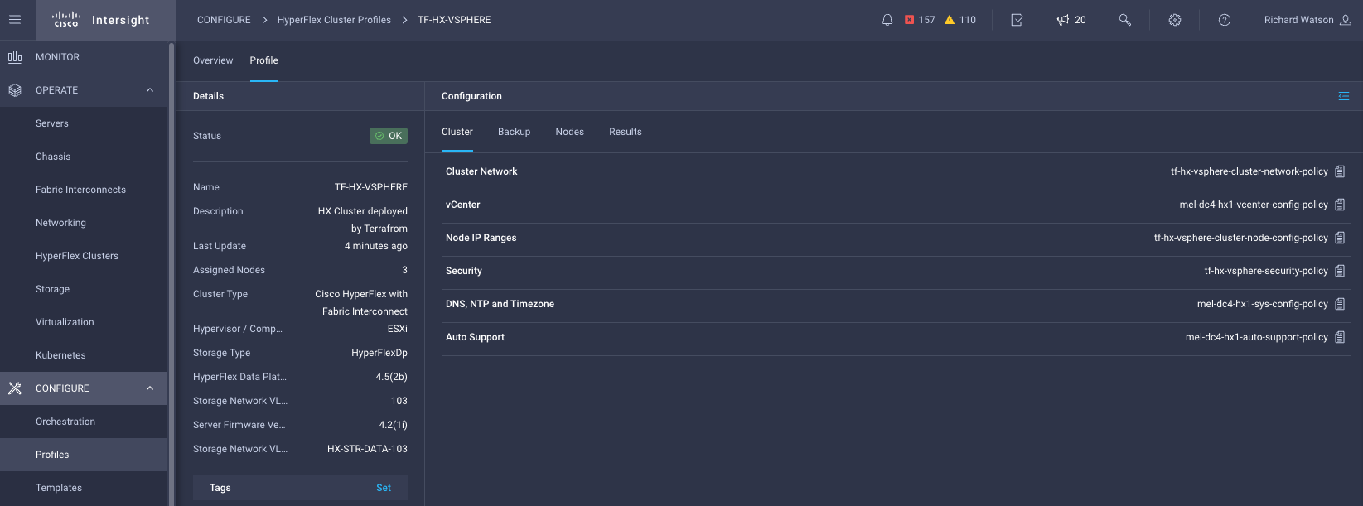Click the mel-dc4-hx1-auto-support-policy name
The height and width of the screenshot is (506, 1363).
pos(1257,337)
